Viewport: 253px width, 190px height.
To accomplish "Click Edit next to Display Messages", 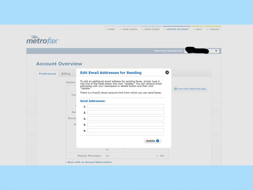I will (x=162, y=156).
